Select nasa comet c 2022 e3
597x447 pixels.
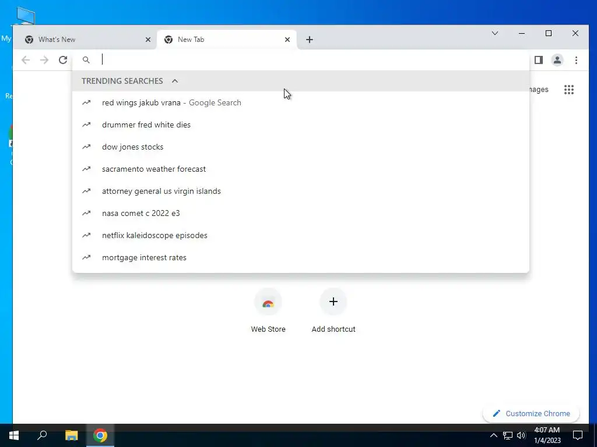coord(301,213)
